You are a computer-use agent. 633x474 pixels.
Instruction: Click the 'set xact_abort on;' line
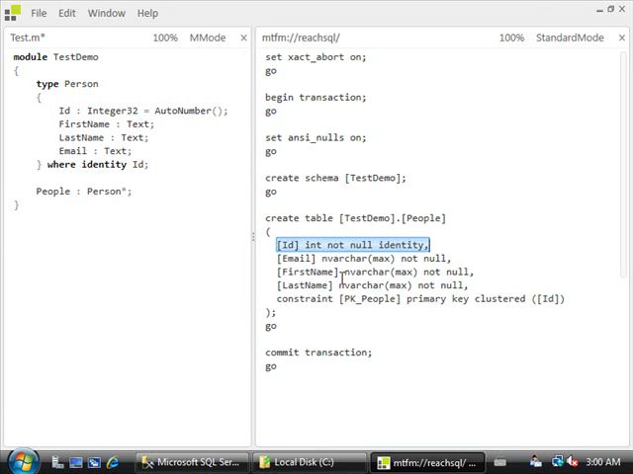point(316,57)
